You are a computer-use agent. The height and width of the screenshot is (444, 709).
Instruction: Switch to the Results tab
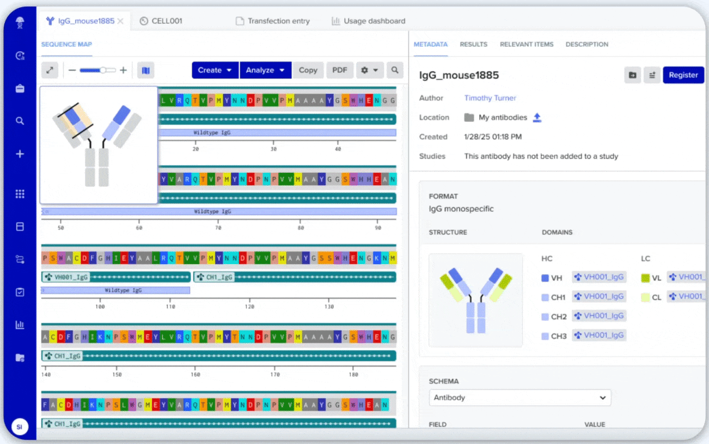tap(474, 45)
